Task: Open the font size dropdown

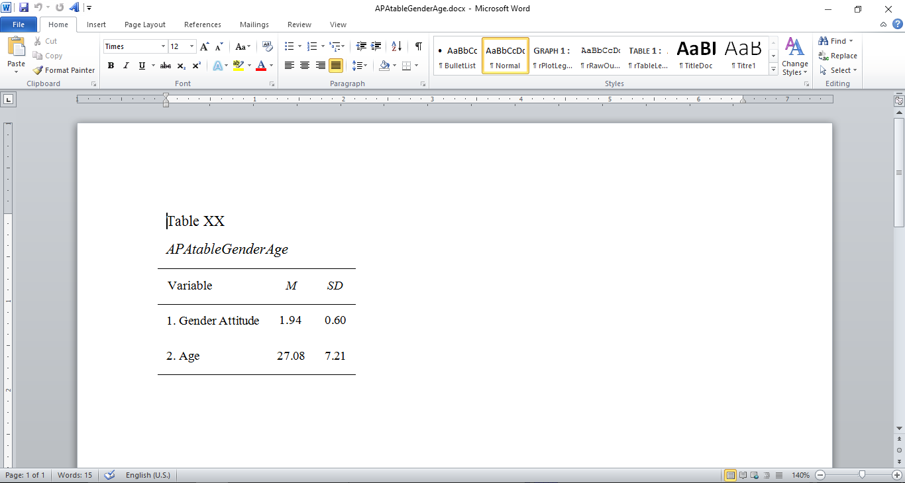Action: point(192,46)
